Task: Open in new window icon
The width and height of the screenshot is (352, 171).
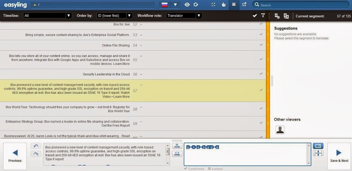Action: [244, 4]
